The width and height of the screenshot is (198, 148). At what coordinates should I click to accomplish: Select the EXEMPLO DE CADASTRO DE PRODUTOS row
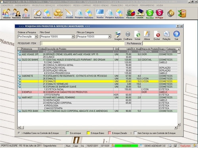coord(97,92)
